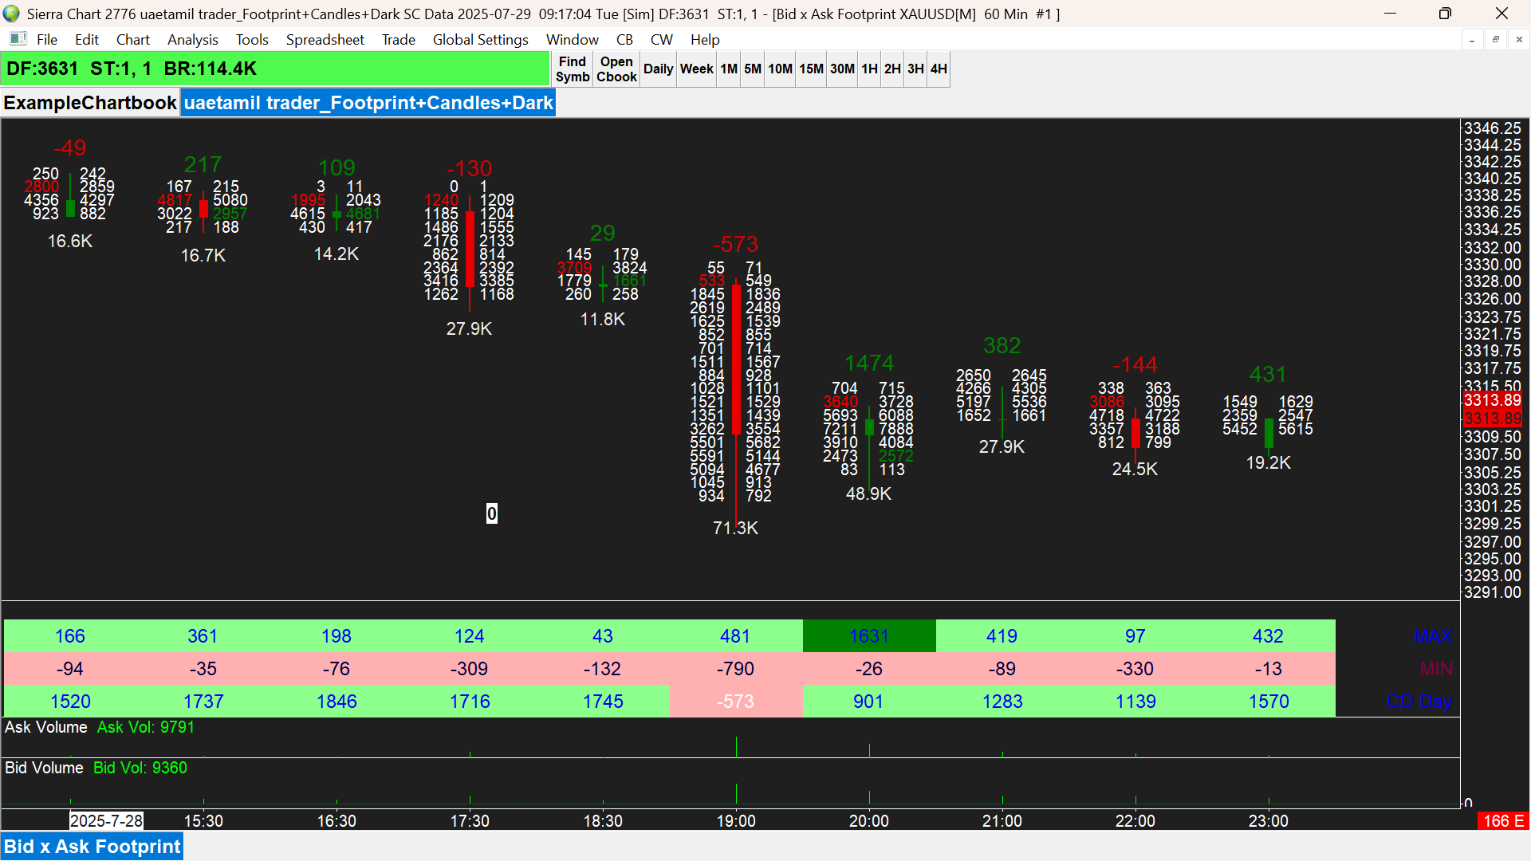Screen dimensions: 1531x861
Task: Open the Global Settings menu
Action: pos(480,40)
